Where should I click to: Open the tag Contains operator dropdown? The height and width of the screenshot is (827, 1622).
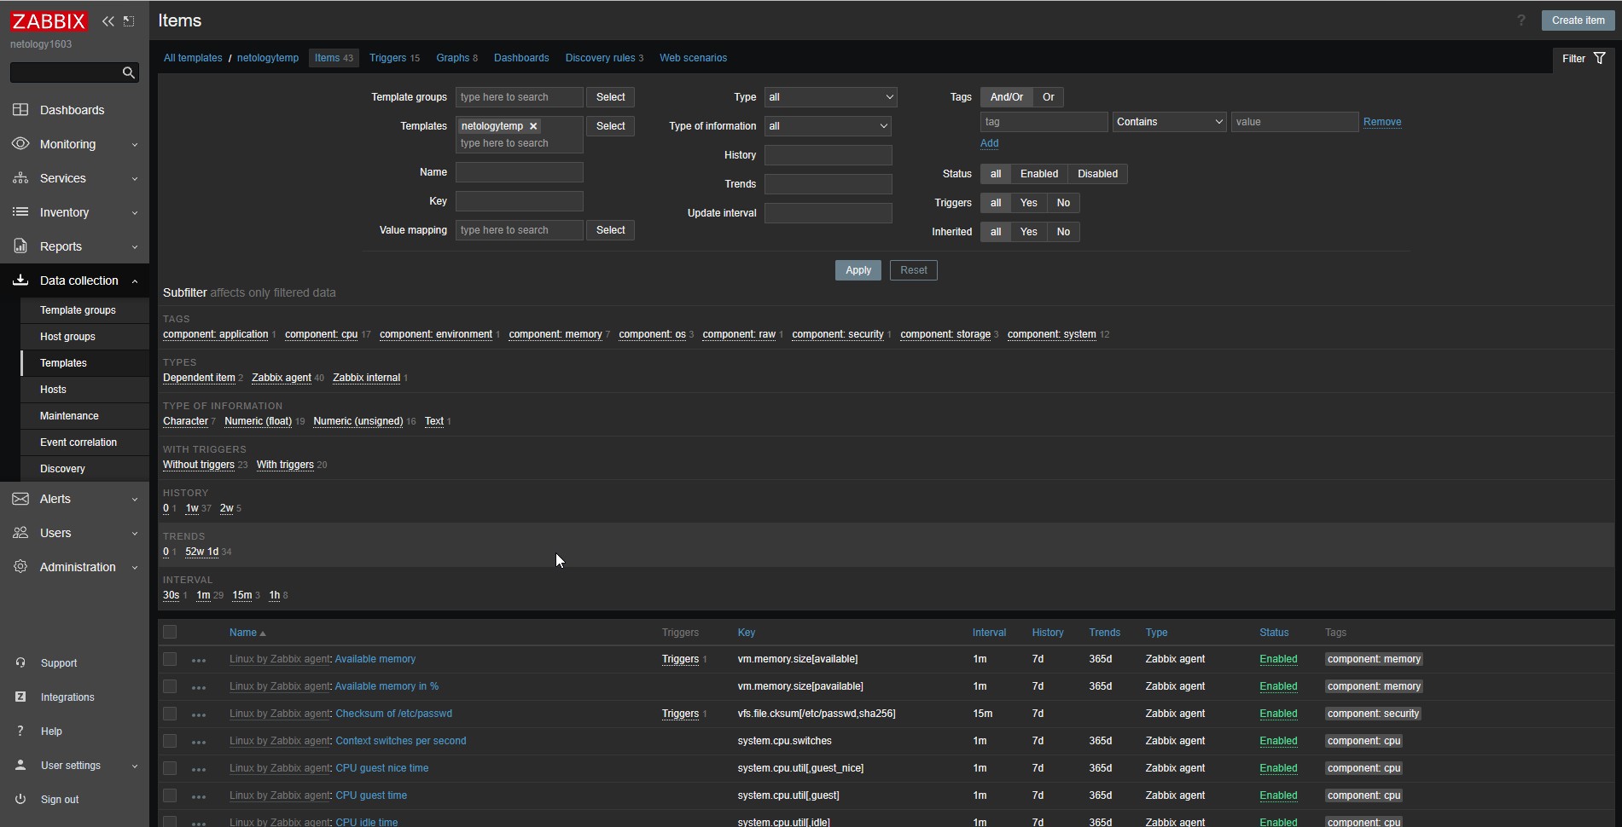pos(1169,122)
